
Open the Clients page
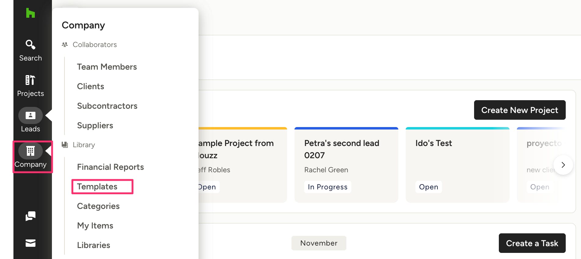pyautogui.click(x=90, y=86)
